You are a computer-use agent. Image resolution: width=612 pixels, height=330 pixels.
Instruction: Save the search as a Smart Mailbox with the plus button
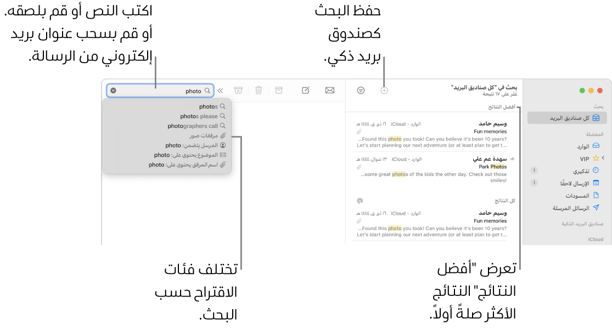[384, 90]
